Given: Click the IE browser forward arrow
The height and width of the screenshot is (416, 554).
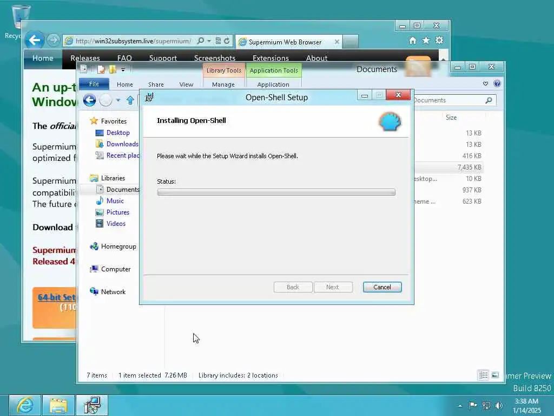Looking at the screenshot, I should click(x=54, y=40).
